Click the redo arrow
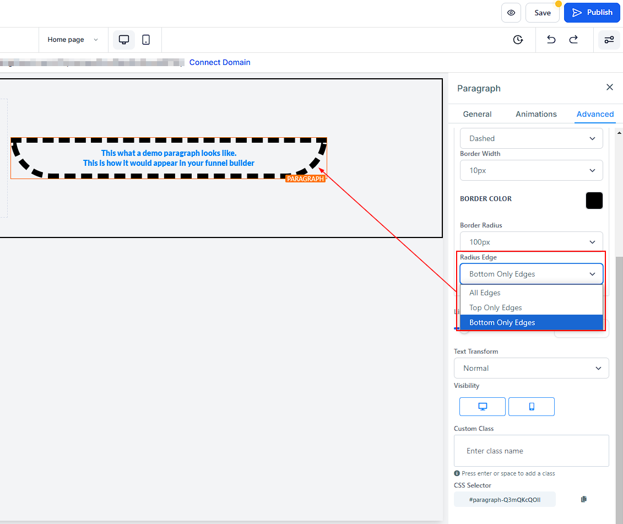Image resolution: width=623 pixels, height=524 pixels. point(573,40)
